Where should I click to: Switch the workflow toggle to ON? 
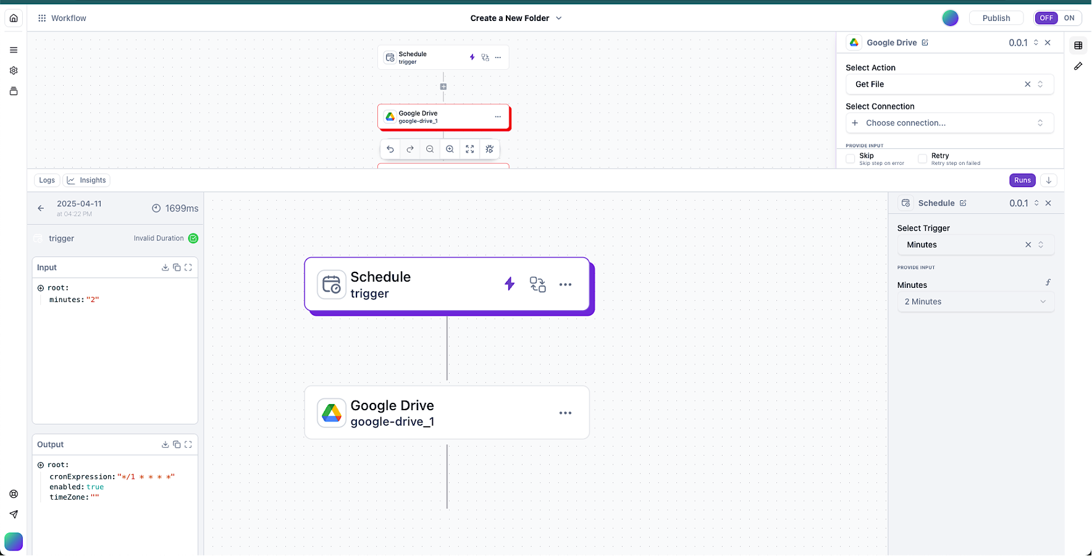pyautogui.click(x=1069, y=18)
